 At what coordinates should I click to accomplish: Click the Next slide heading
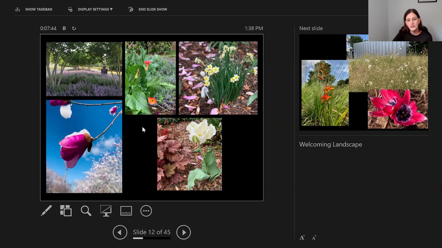coord(311,28)
